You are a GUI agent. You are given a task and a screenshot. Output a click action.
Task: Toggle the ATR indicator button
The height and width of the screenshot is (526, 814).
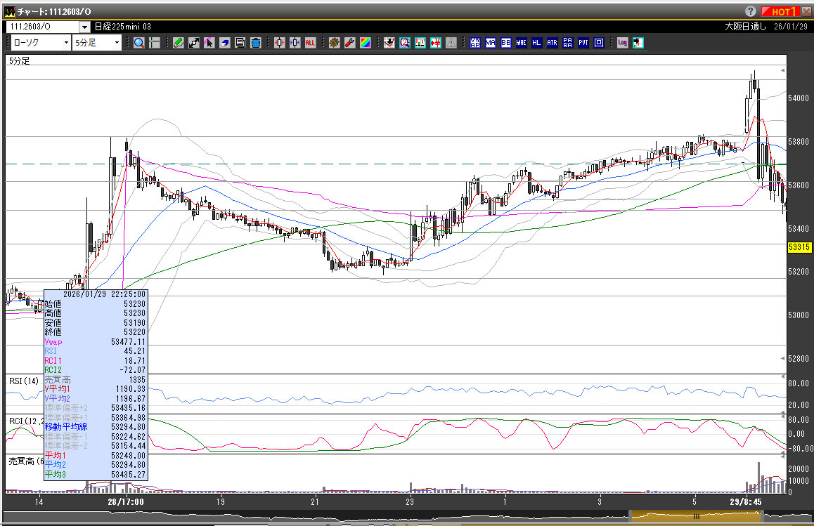click(552, 43)
